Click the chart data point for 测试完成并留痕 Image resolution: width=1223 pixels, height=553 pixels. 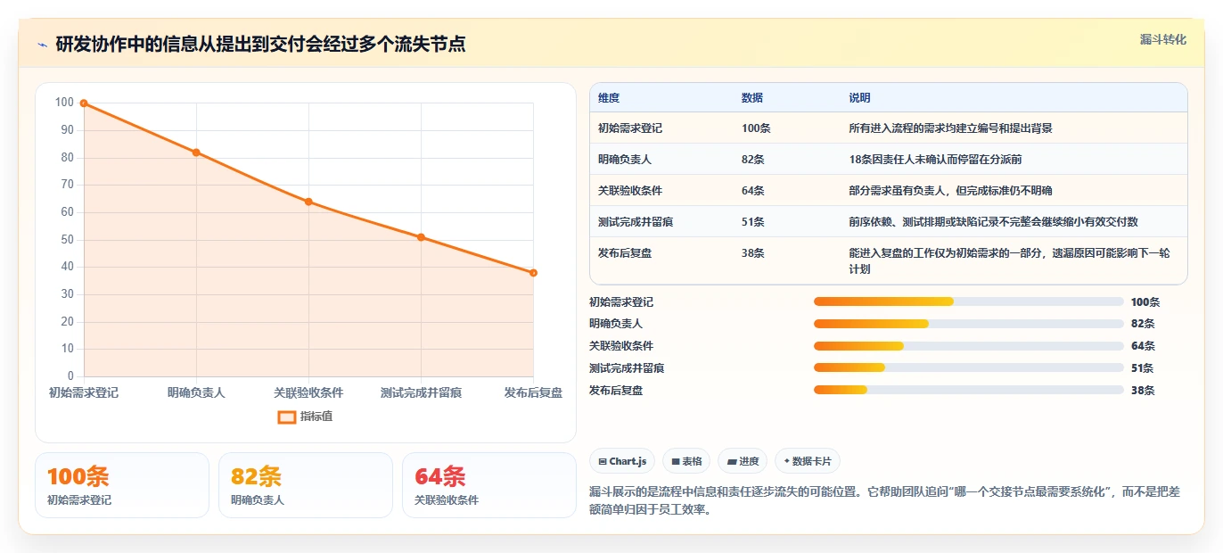(x=421, y=237)
